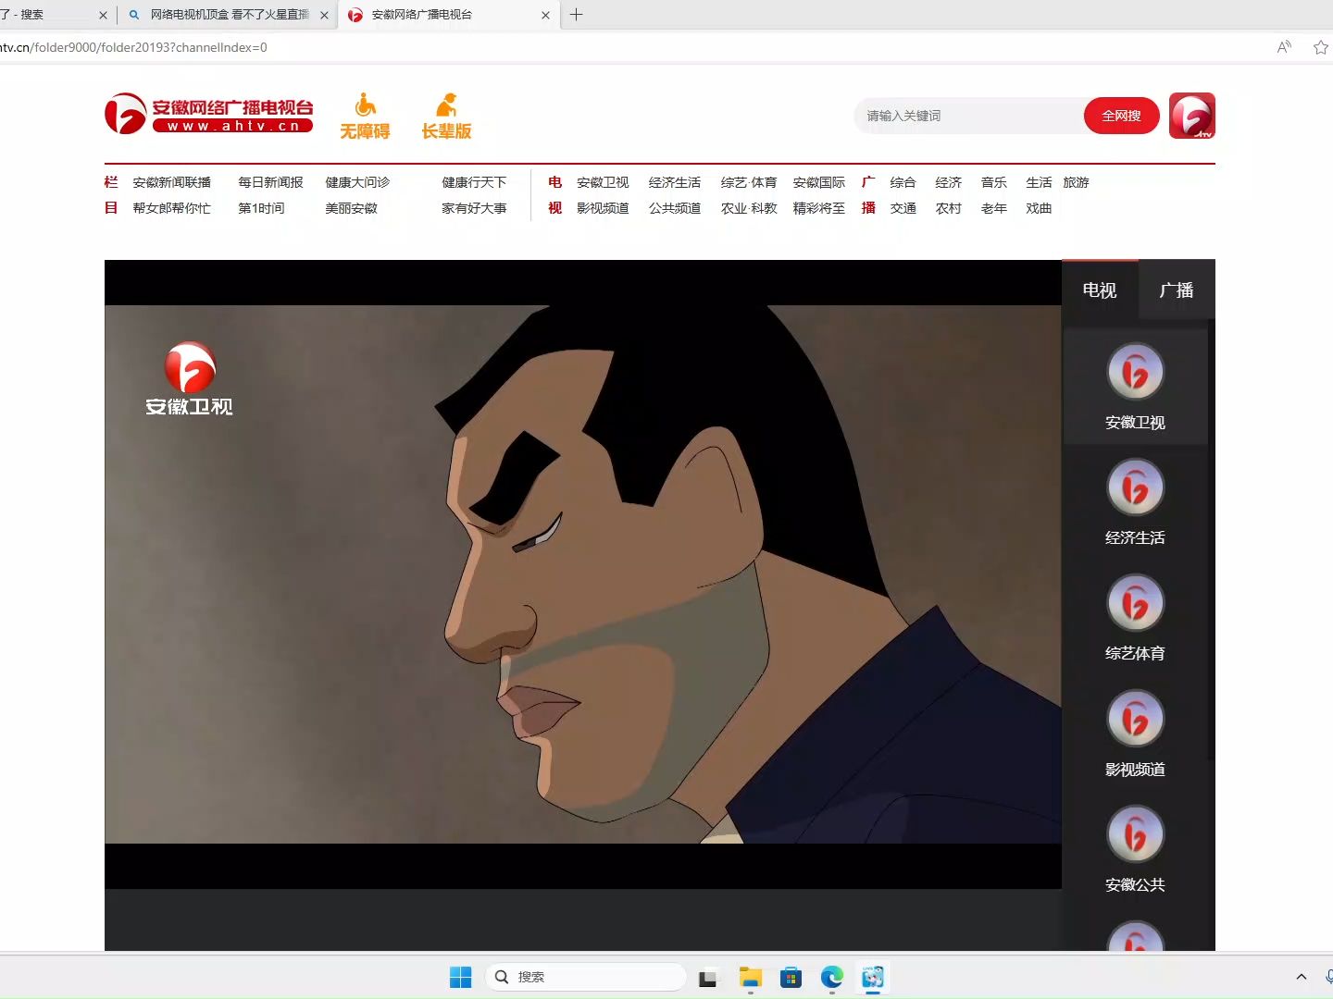Image resolution: width=1333 pixels, height=999 pixels.
Task: Open the 每日新闻报 program link
Action: tap(270, 182)
